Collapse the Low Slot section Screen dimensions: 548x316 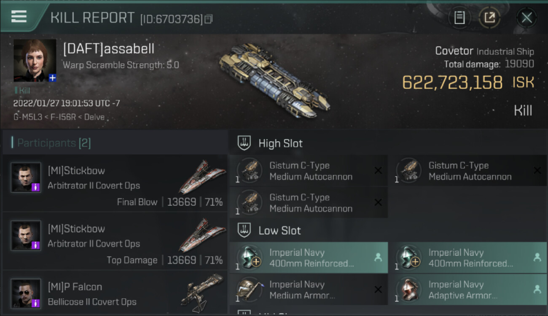click(279, 230)
